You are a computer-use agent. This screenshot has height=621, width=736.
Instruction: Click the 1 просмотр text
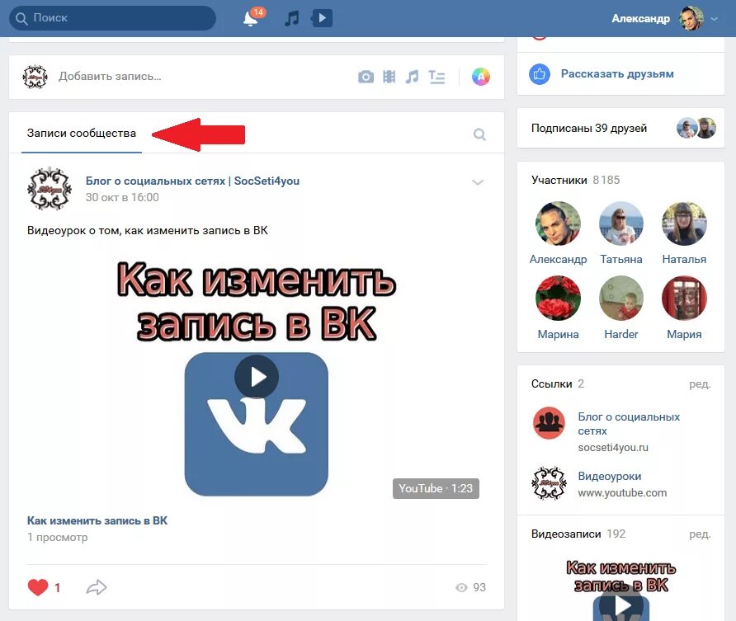click(x=57, y=538)
